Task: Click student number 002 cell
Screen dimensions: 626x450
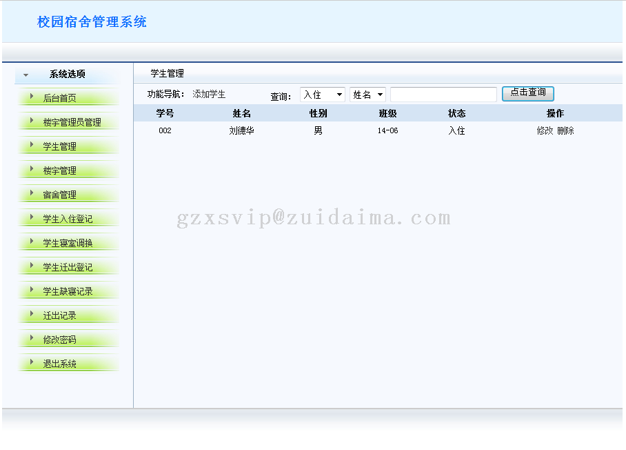Action: click(x=165, y=130)
